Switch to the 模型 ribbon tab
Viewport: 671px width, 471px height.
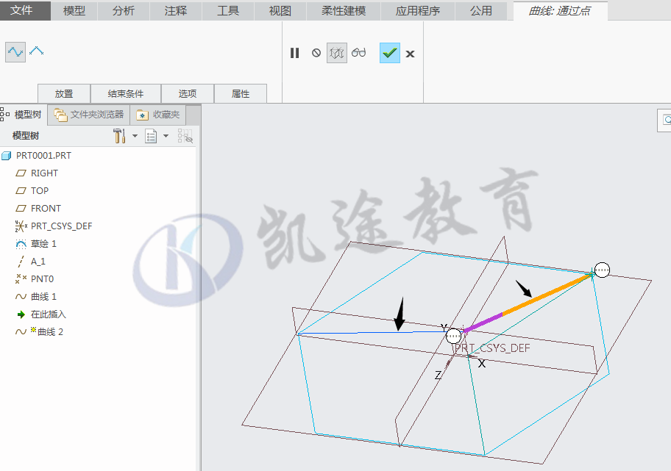pos(74,11)
